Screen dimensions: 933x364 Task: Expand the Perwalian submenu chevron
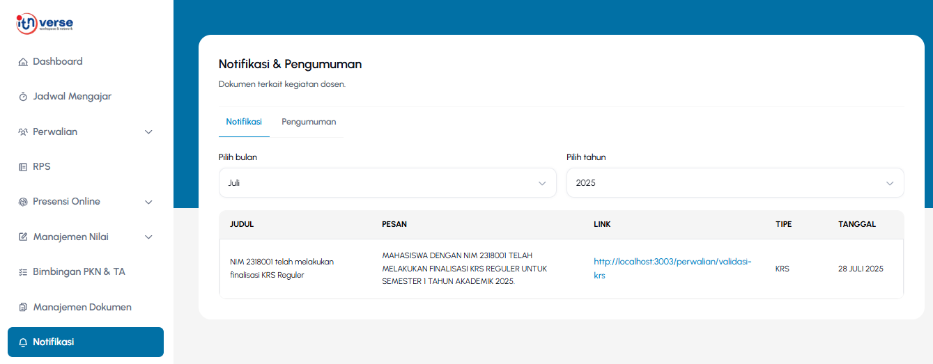pyautogui.click(x=148, y=132)
